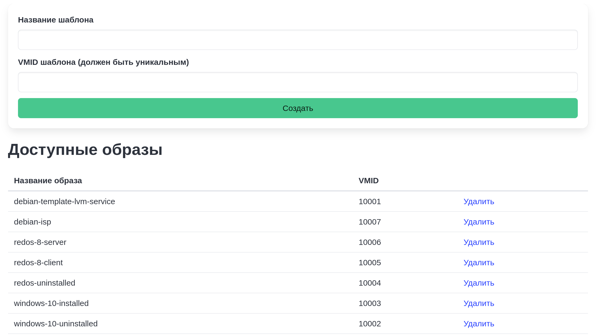599x336 pixels.
Task: Delete the debian-isp image
Action: coord(478,222)
